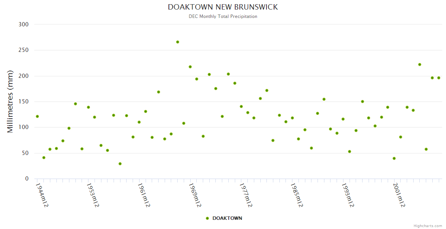Click the lowest data point near 29 mm
446x229 pixels.
click(120, 164)
